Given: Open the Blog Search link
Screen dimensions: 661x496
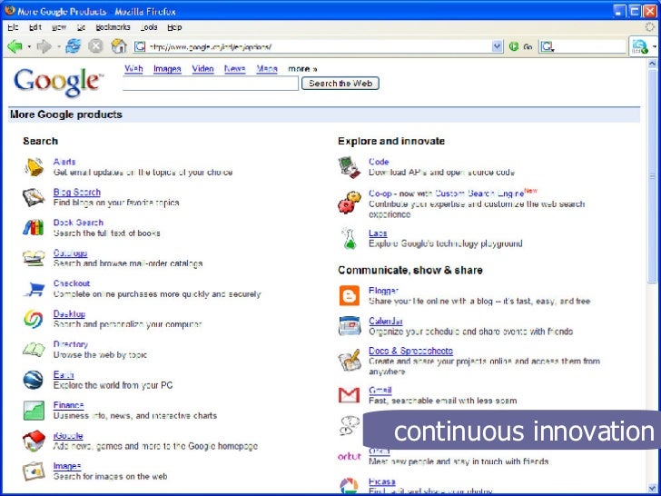Looking at the screenshot, I should tap(77, 193).
